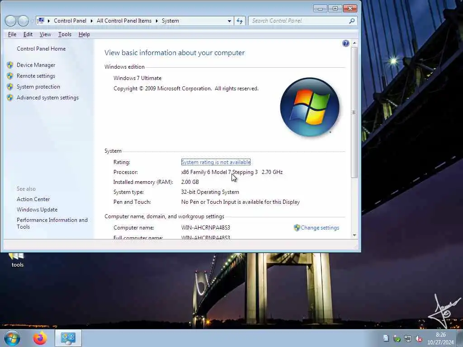
Task: Click Control Panel in breadcrumb
Action: [x=70, y=21]
